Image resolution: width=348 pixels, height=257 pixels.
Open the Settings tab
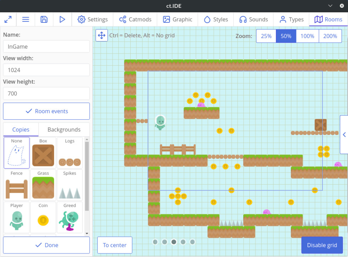point(93,20)
